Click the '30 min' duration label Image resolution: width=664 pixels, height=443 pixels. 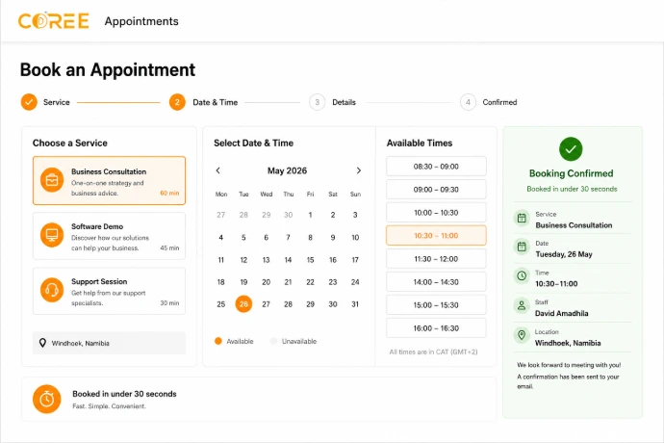169,303
